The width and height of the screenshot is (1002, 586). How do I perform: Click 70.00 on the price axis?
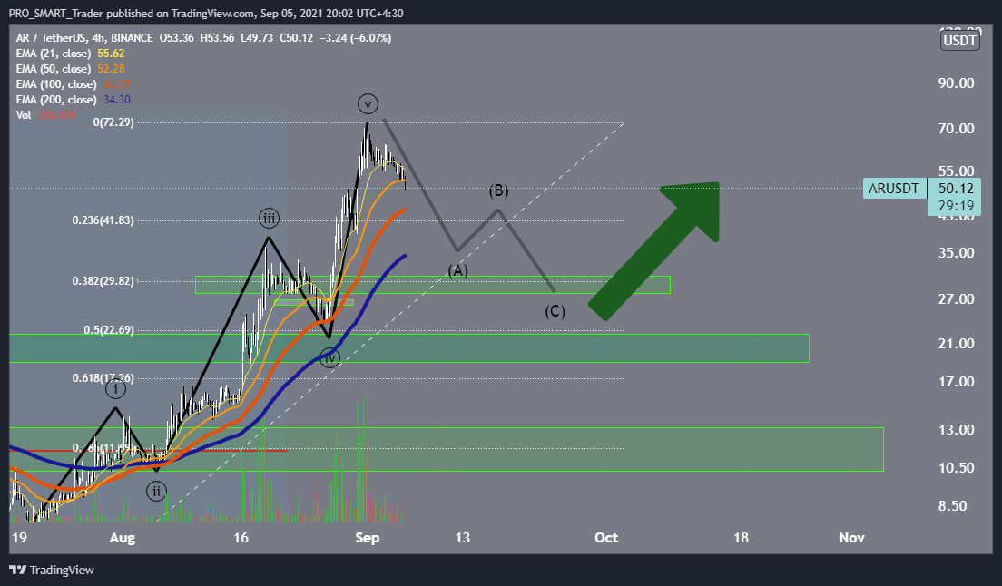coord(956,128)
